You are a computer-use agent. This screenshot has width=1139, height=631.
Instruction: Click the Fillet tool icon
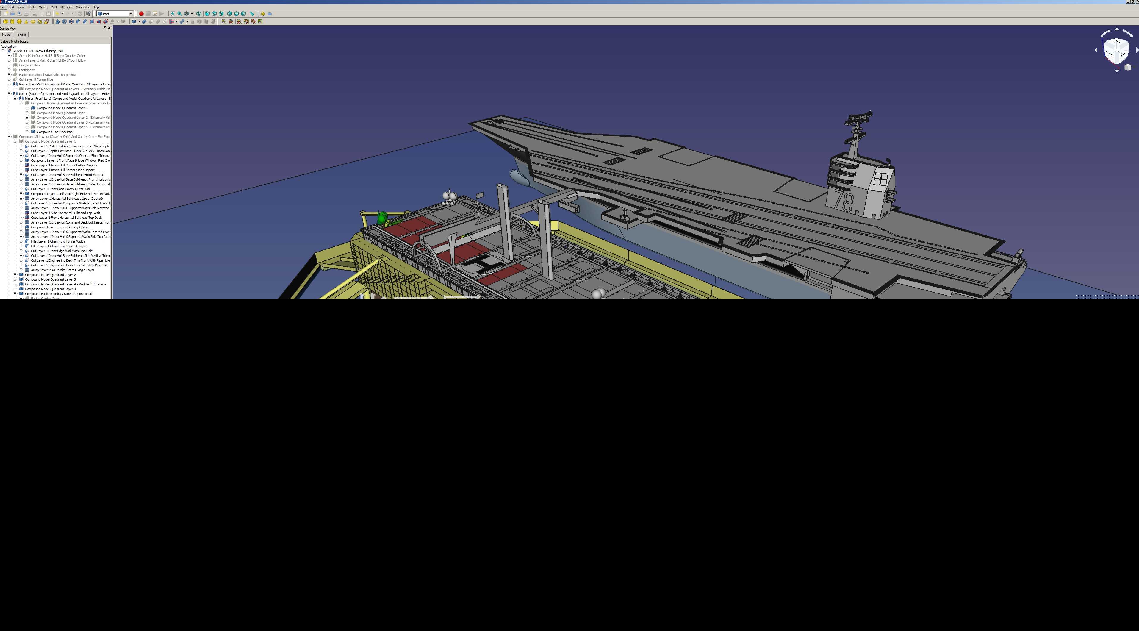[x=78, y=21]
